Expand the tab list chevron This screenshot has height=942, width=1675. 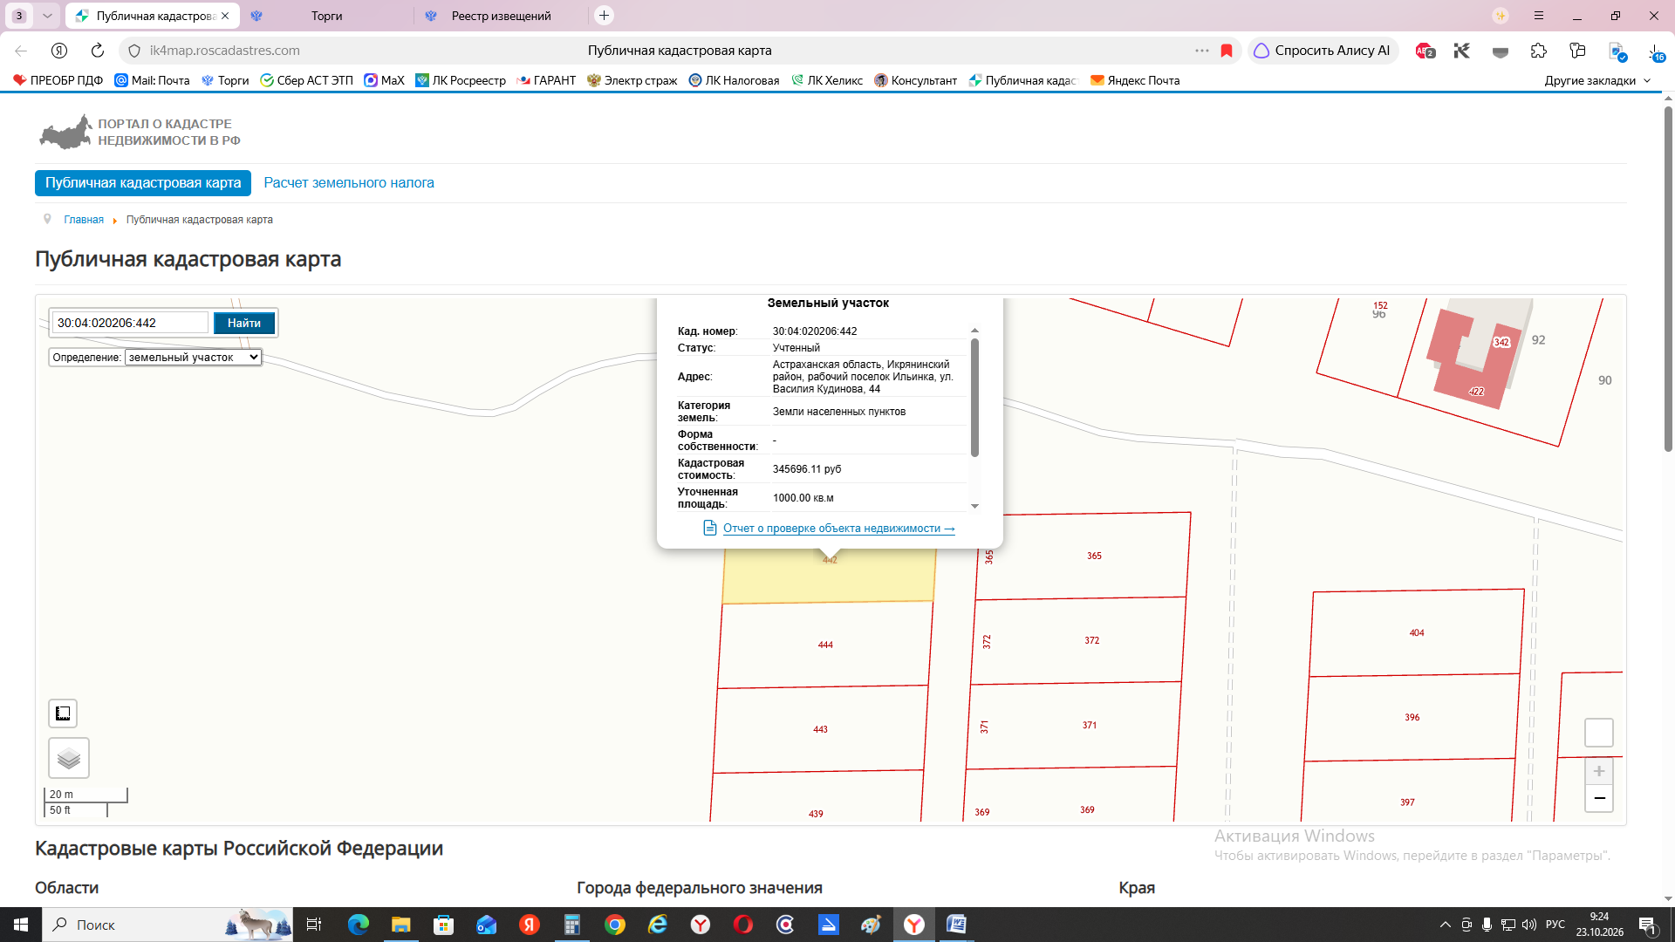47,16
